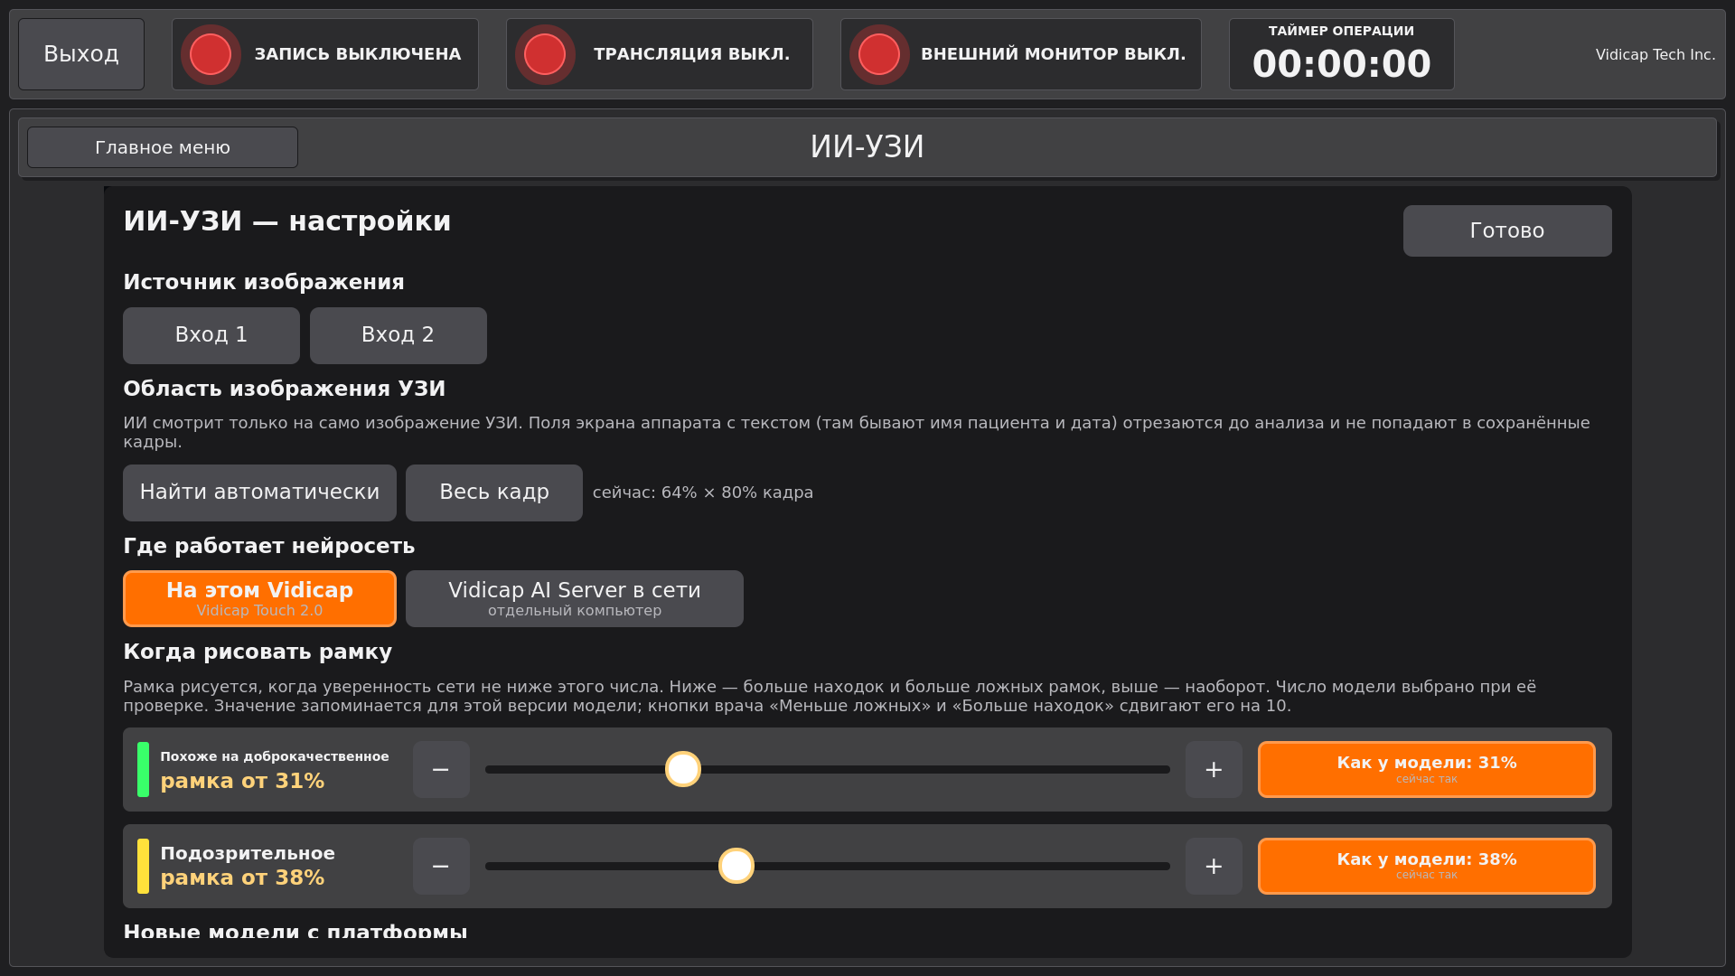Decrease benign threshold with minus button
This screenshot has width=1735, height=976.
[x=441, y=769]
